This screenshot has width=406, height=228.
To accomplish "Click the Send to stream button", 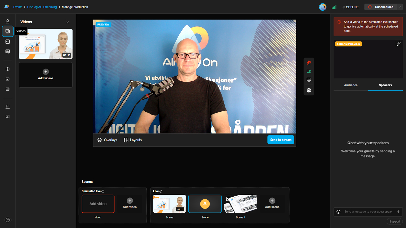I will 281,140.
